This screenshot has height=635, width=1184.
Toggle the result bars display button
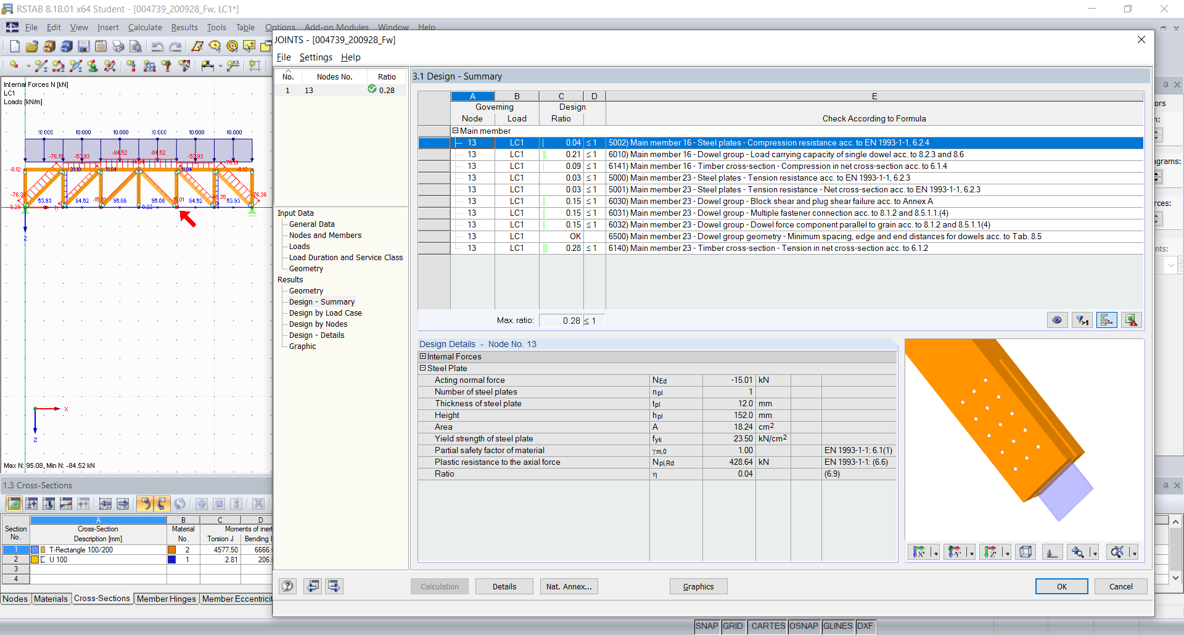pos(1106,320)
